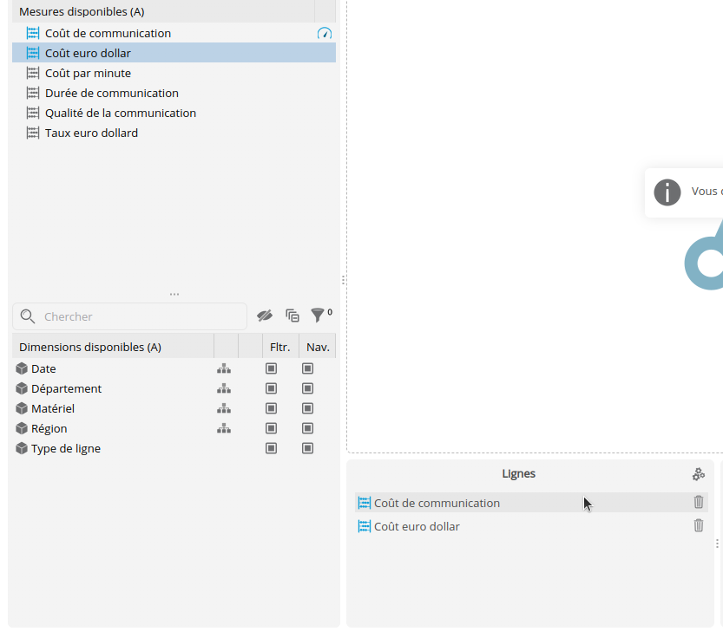Click the Dimensions disponibles (A) column header
This screenshot has height=638, width=723.
click(x=90, y=347)
